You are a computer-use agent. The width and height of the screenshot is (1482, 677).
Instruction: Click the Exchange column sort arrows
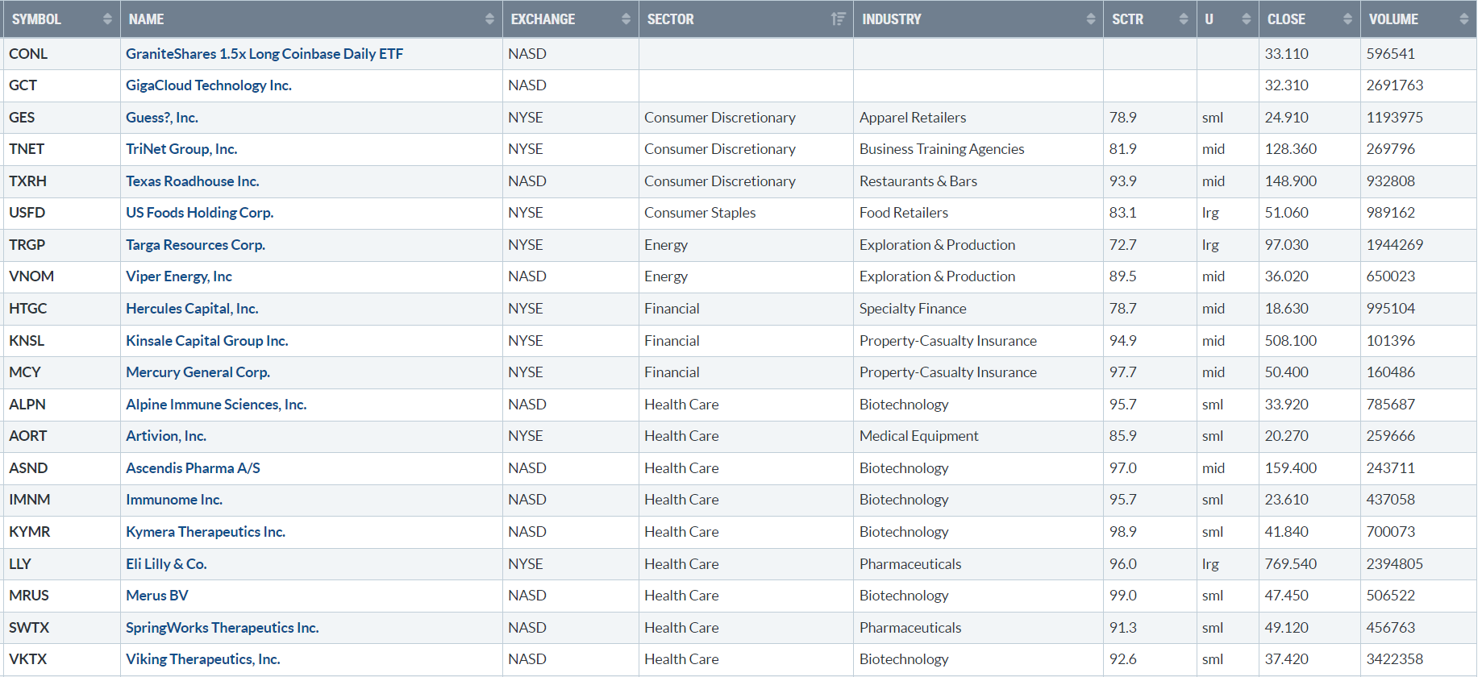pos(626,19)
